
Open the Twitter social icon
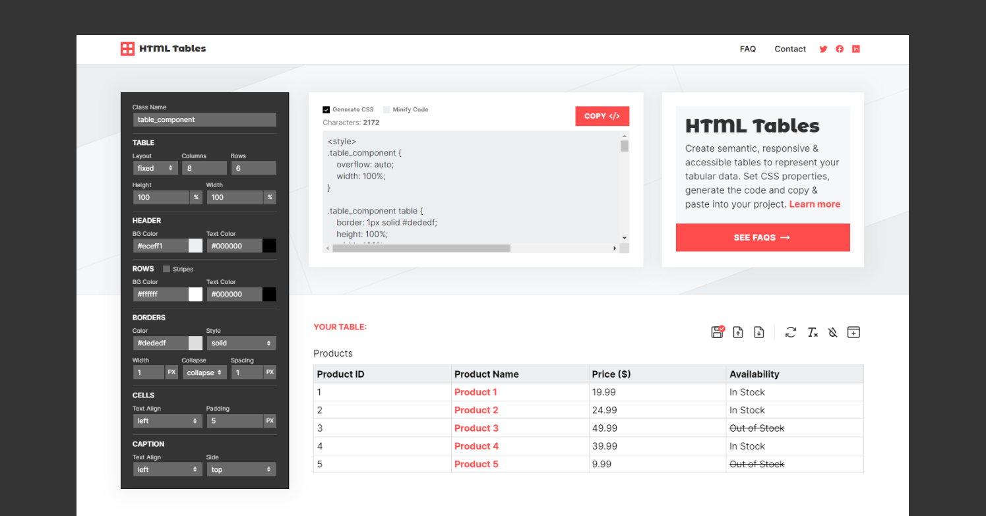click(823, 49)
